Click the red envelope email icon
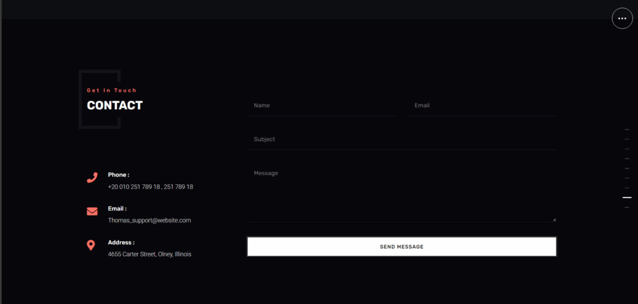 [x=92, y=211]
